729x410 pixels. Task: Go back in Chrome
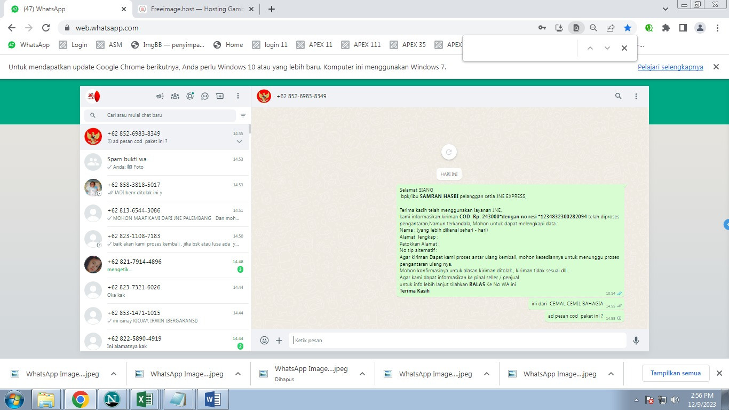12,28
